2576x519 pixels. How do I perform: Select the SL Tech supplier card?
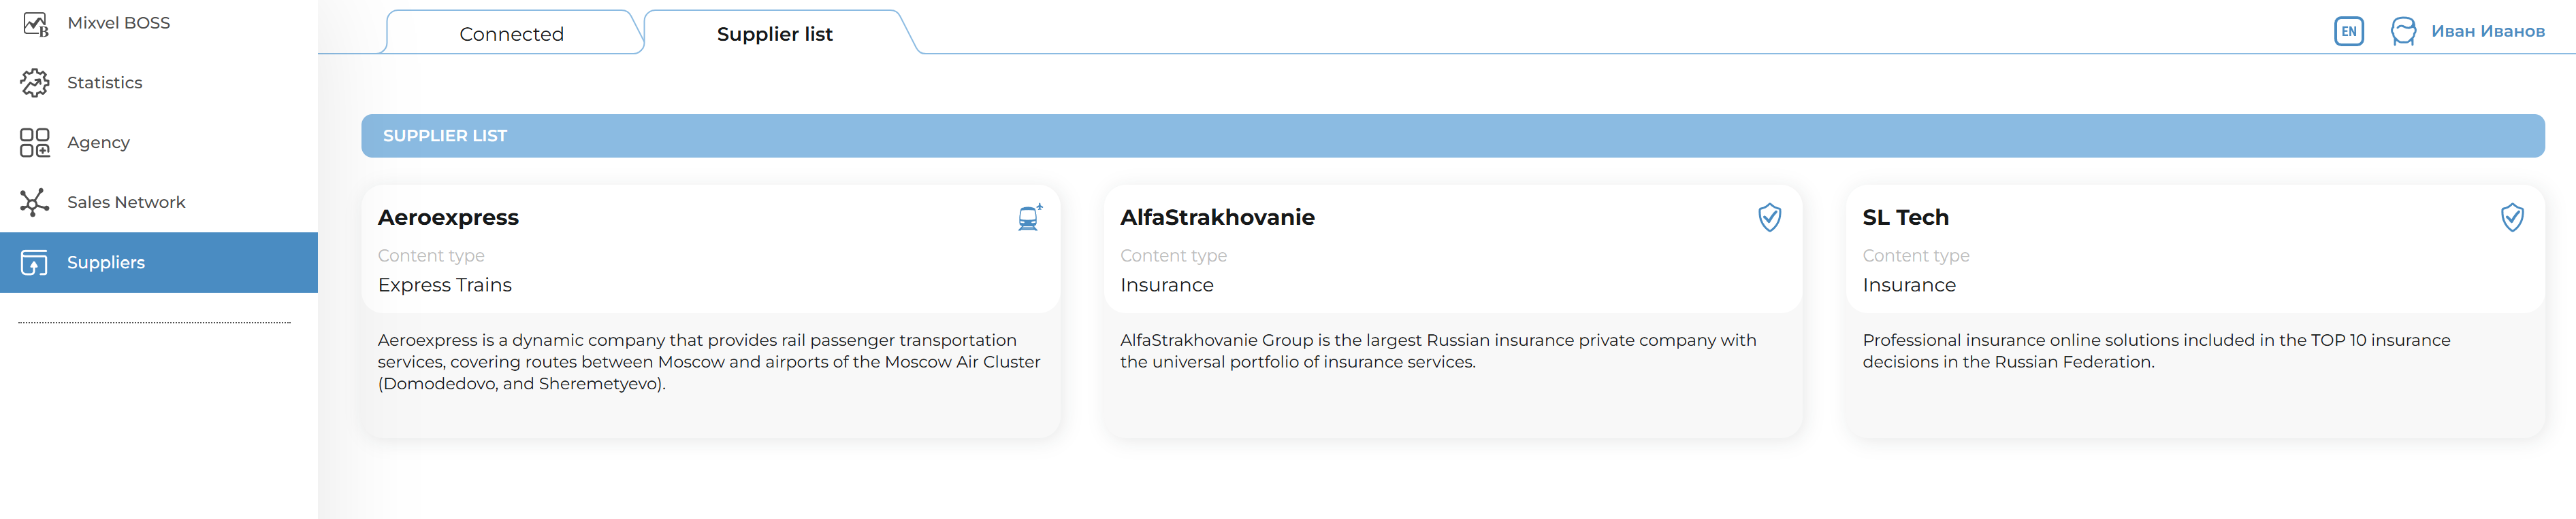[x=2194, y=309]
